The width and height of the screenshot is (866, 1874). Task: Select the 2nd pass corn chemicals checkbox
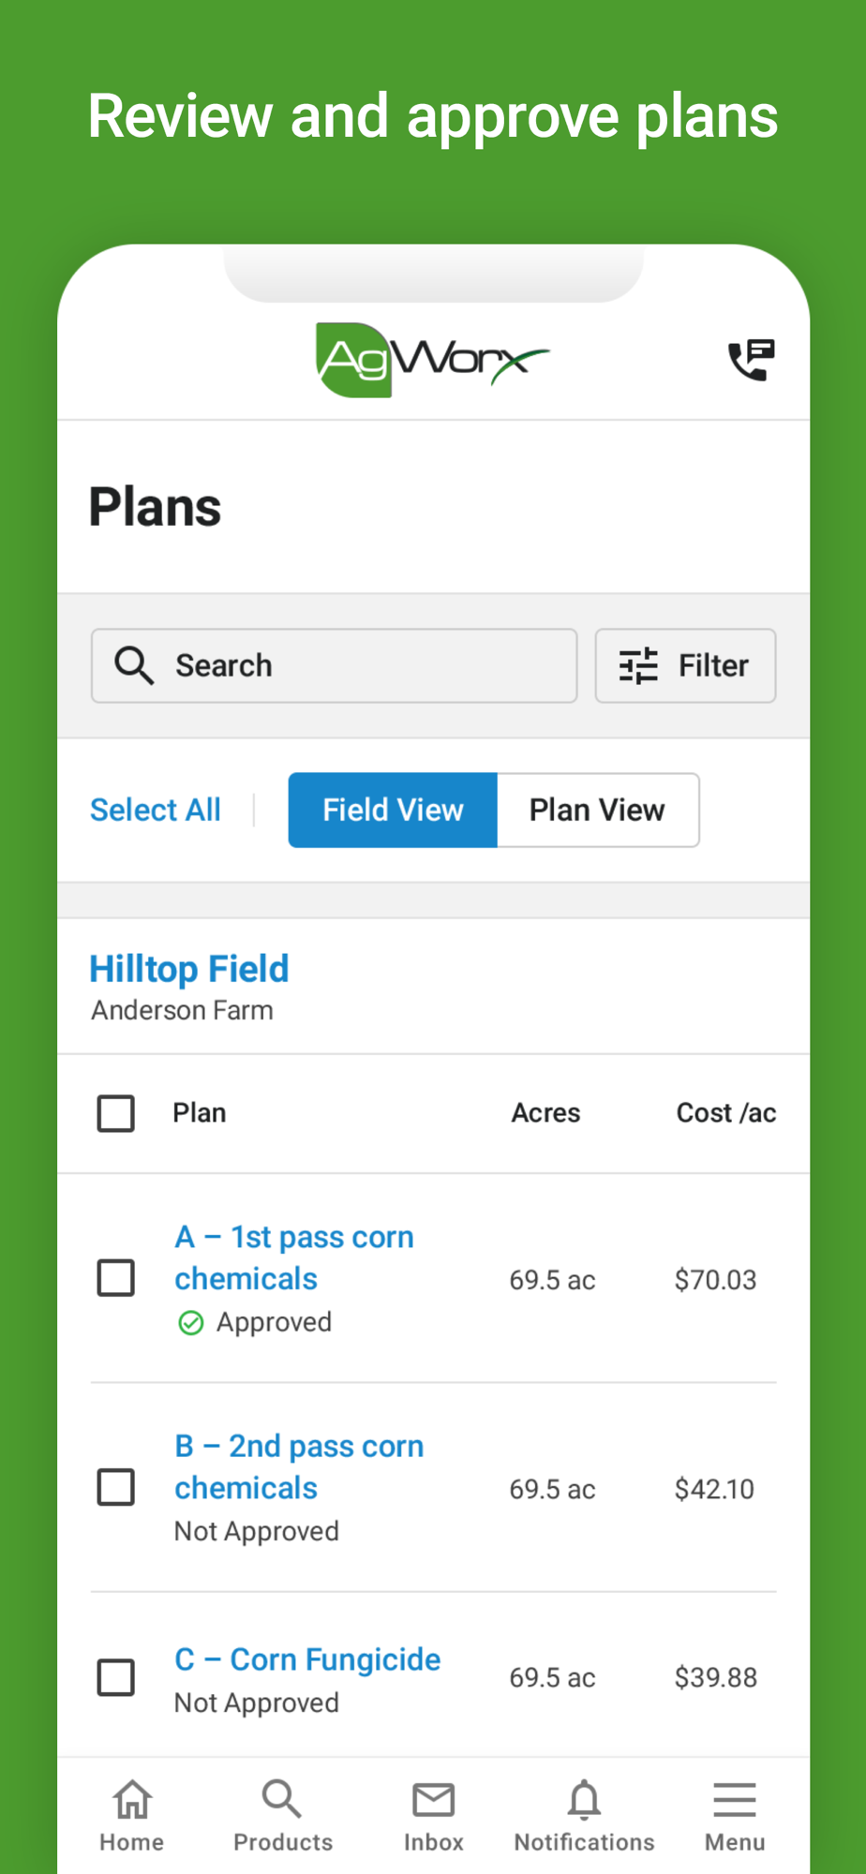[116, 1487]
